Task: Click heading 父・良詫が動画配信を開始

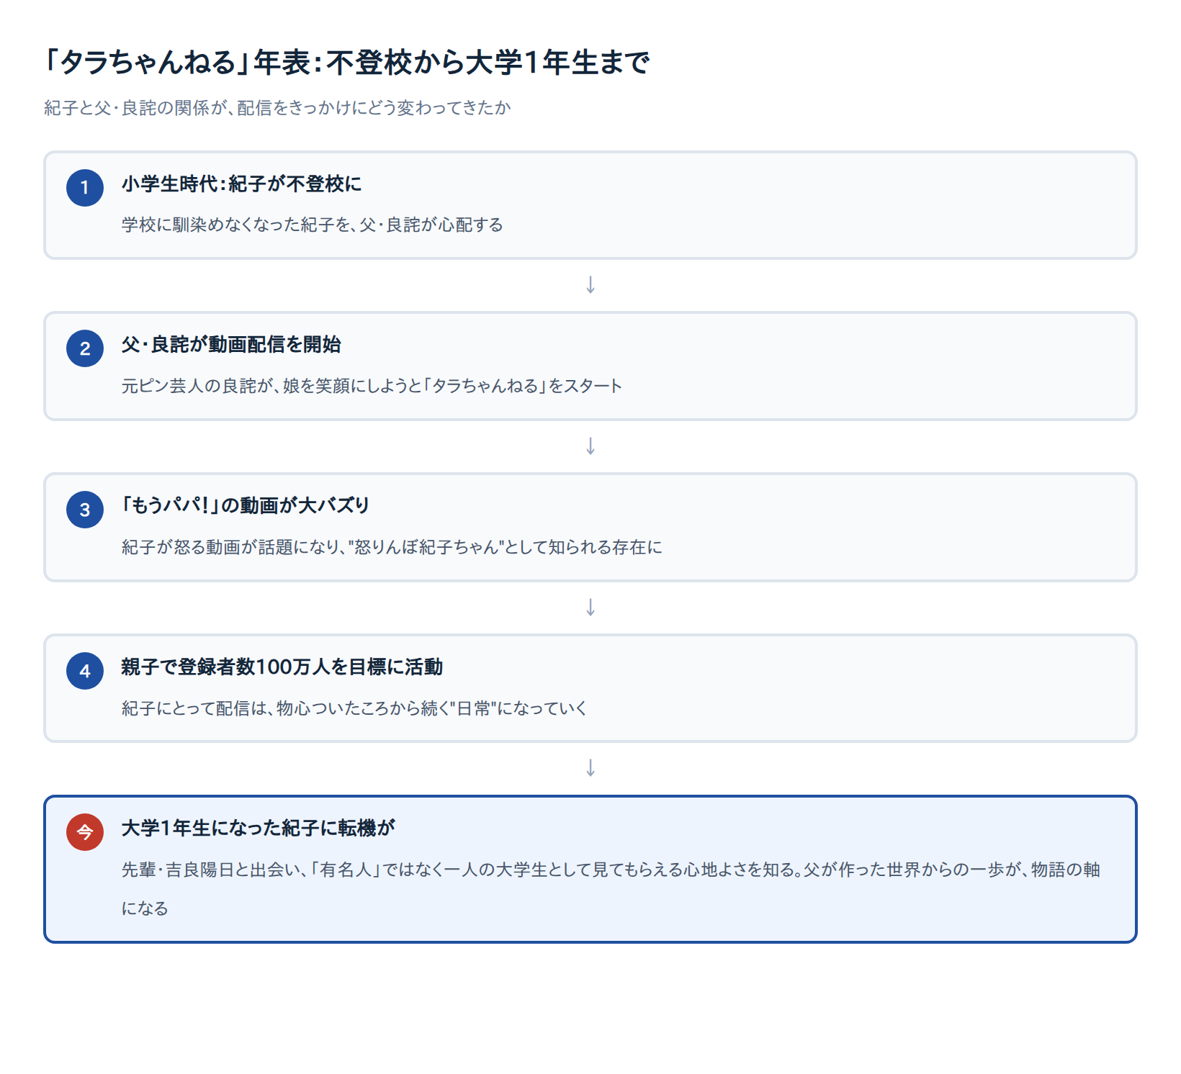Action: pyautogui.click(x=231, y=345)
